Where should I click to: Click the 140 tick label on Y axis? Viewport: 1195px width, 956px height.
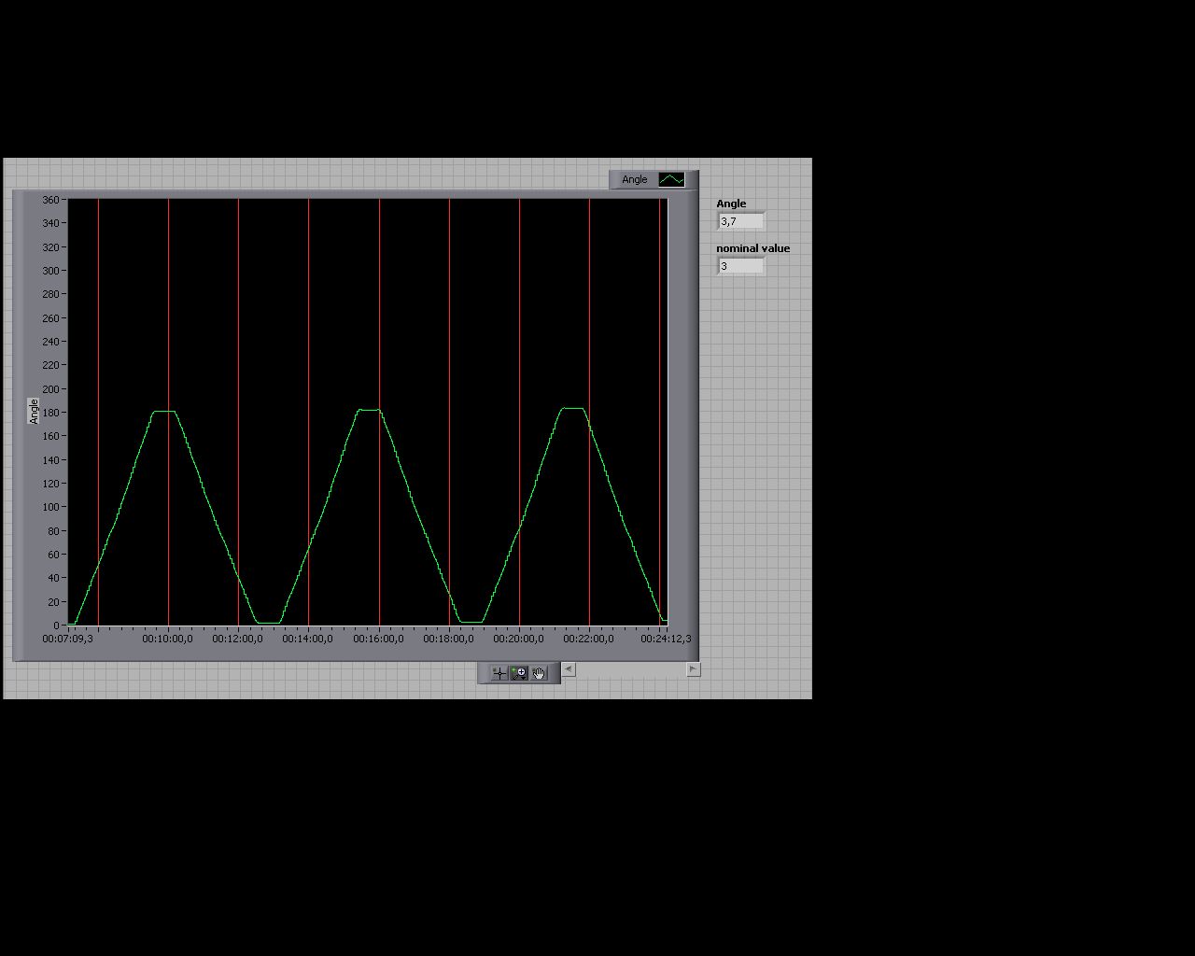pyautogui.click(x=50, y=460)
